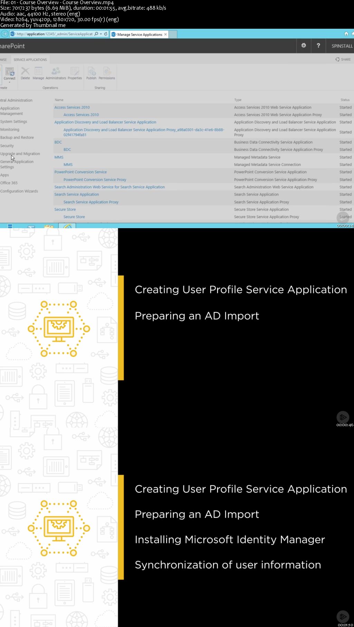354x627 pixels.
Task: Click the search magnifier in the address bar
Action: point(96,34)
